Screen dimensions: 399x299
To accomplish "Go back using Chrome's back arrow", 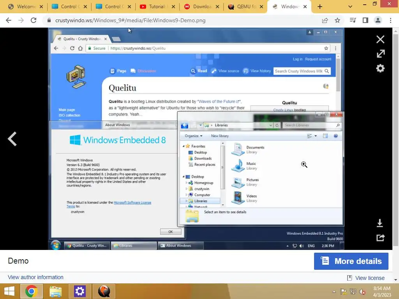I will coord(9,20).
